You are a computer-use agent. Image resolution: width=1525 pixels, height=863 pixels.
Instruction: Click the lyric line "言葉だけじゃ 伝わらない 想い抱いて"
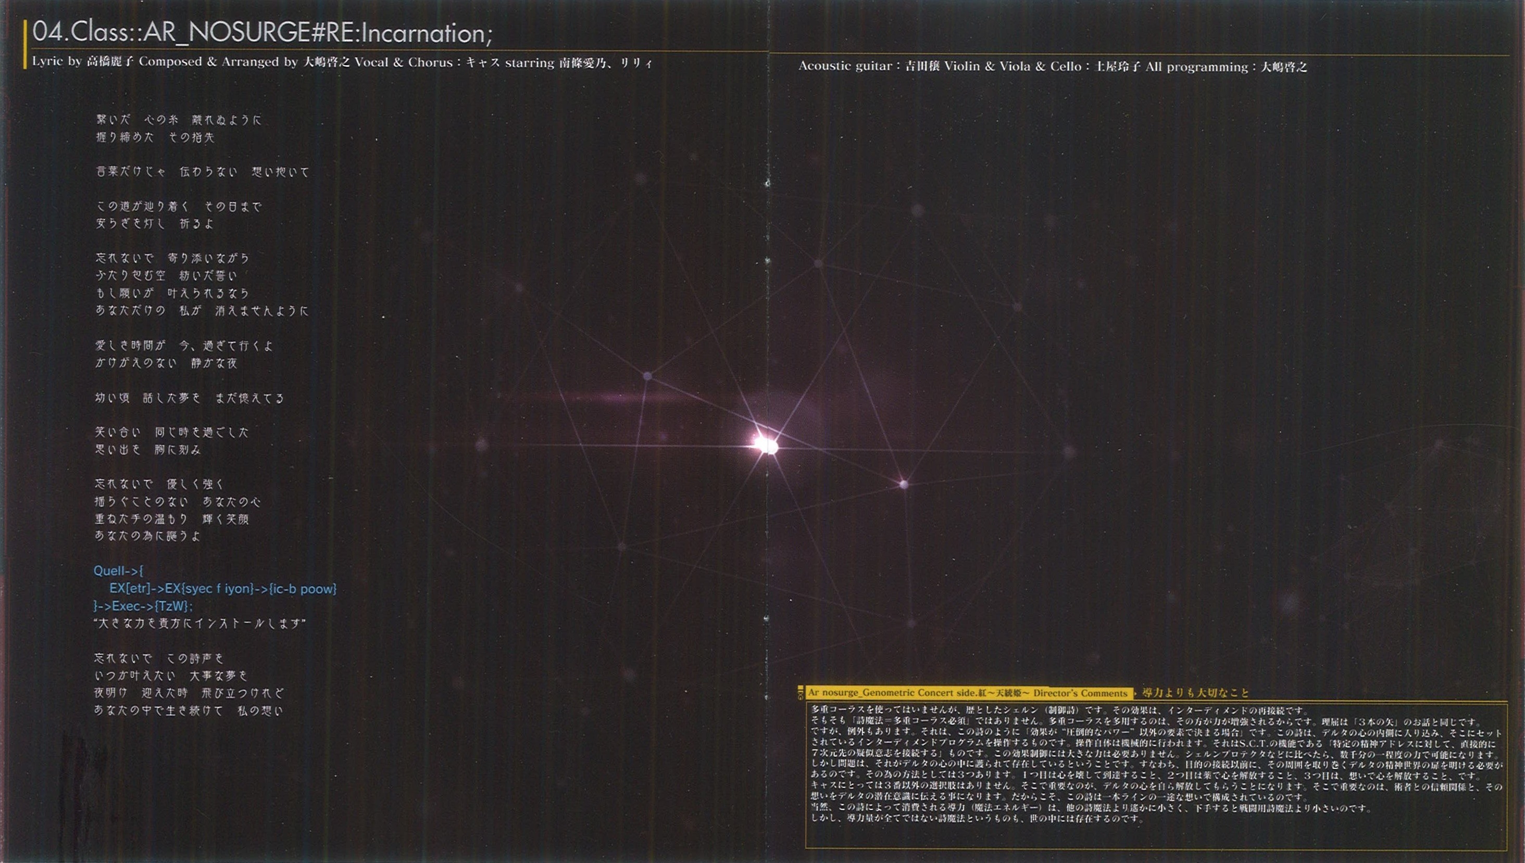coord(202,172)
